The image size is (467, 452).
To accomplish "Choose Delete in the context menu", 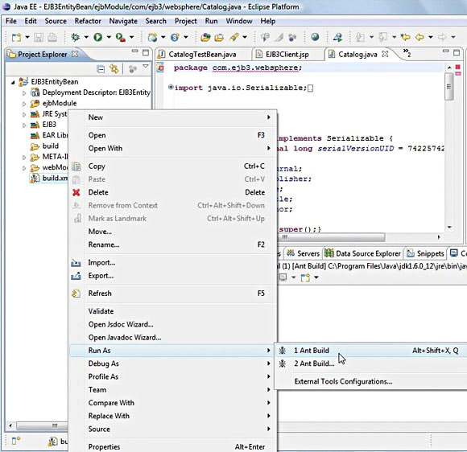I will [173, 192].
